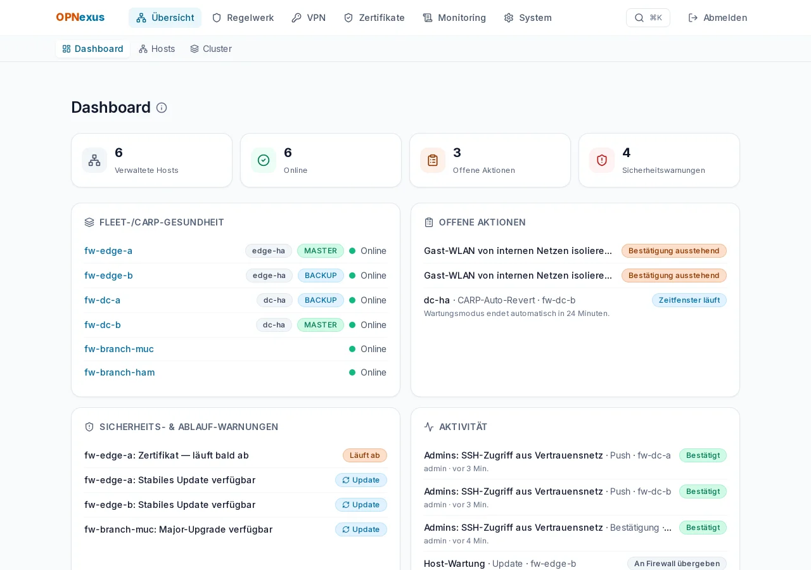Click the green status dot for fw-branch-ham
This screenshot has height=570, width=811.
(352, 372)
